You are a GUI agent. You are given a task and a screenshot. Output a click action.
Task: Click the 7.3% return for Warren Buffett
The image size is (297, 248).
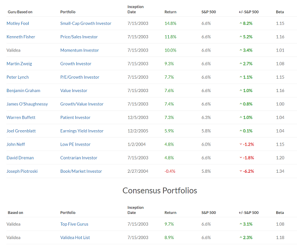169,117
